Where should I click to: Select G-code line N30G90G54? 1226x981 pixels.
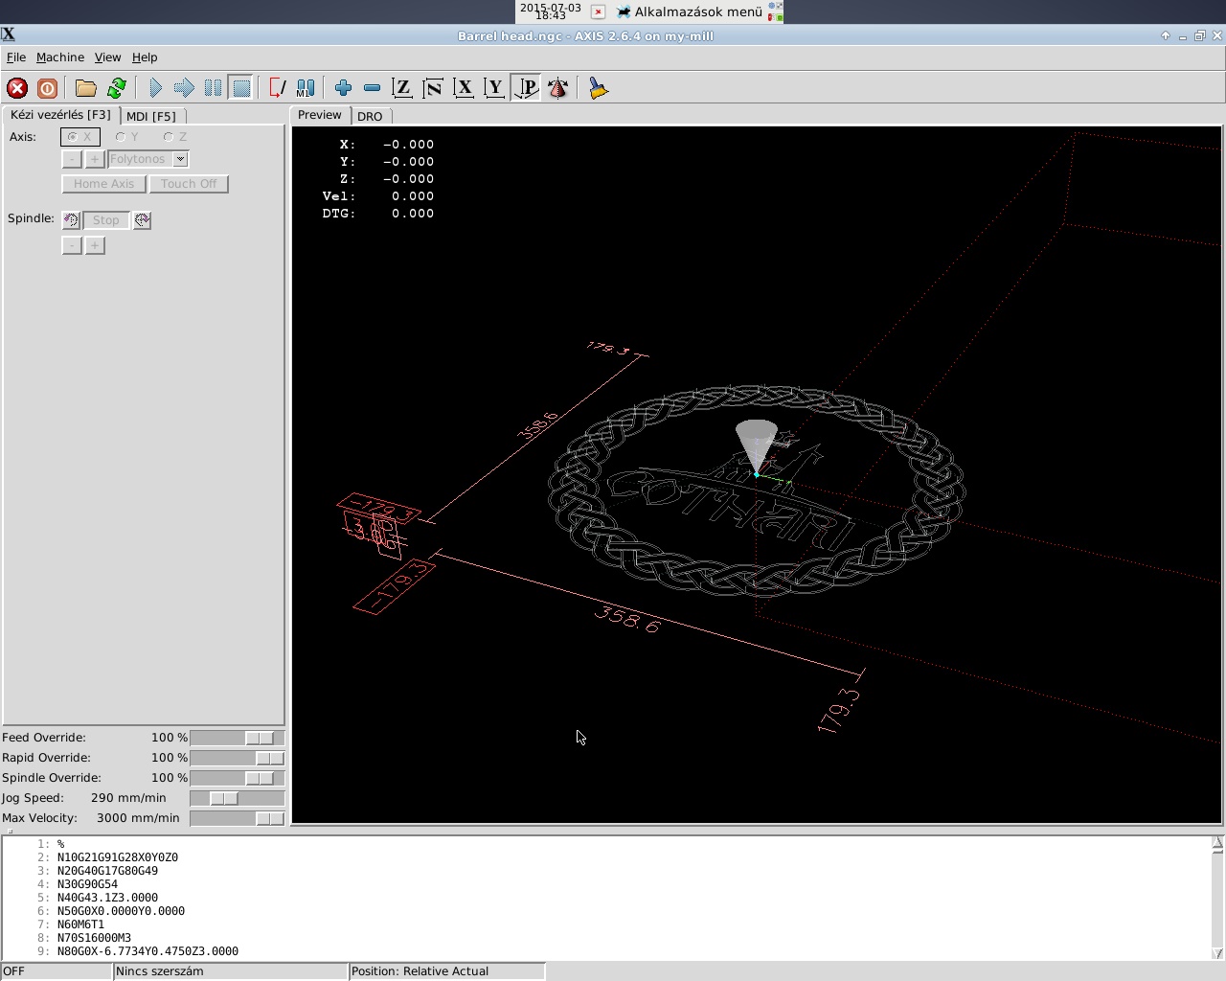87,884
